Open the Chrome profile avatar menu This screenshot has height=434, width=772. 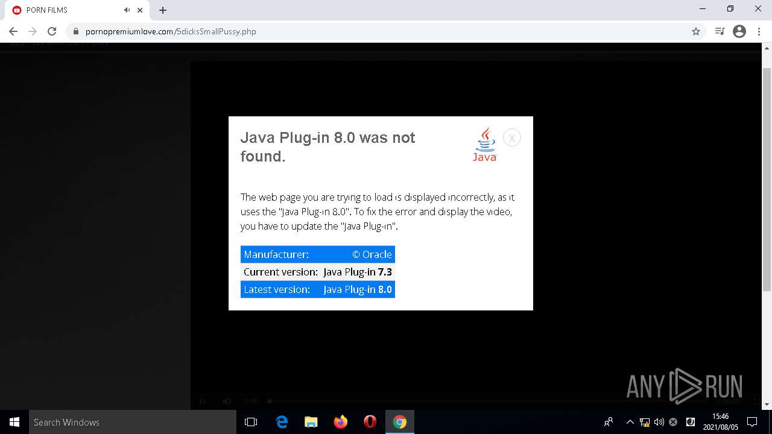[739, 31]
